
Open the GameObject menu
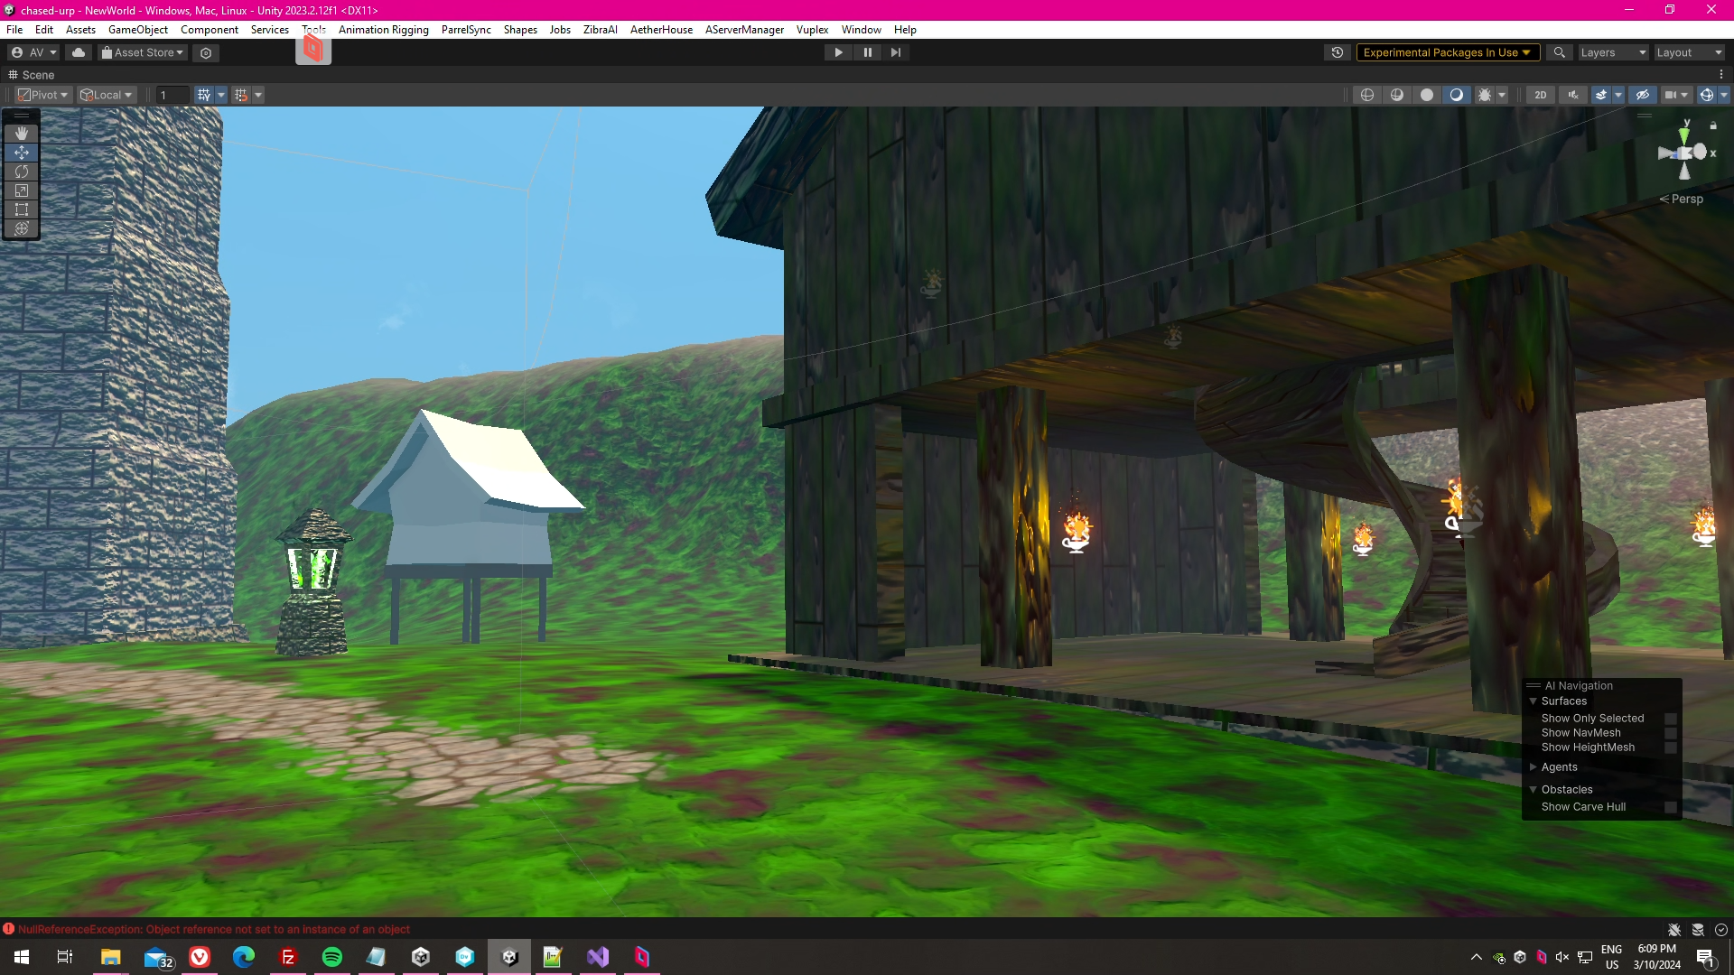(137, 30)
